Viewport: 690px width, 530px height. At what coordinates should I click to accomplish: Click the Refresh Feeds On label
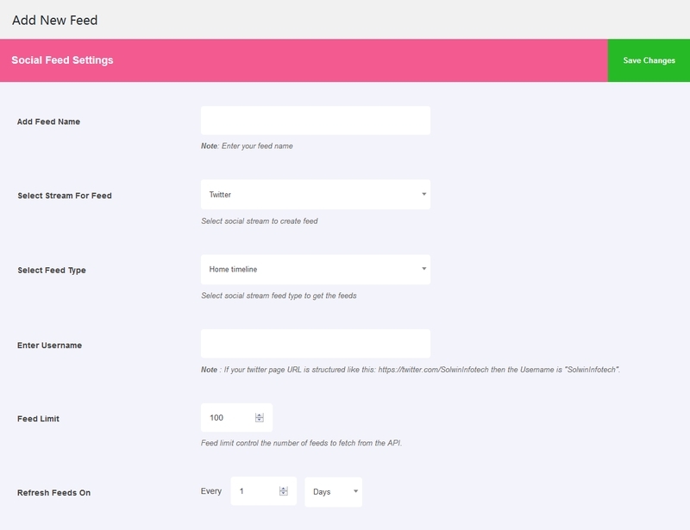[53, 493]
